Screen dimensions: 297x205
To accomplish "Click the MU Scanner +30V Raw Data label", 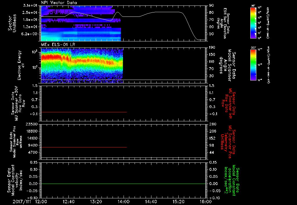I will pos(18,103).
